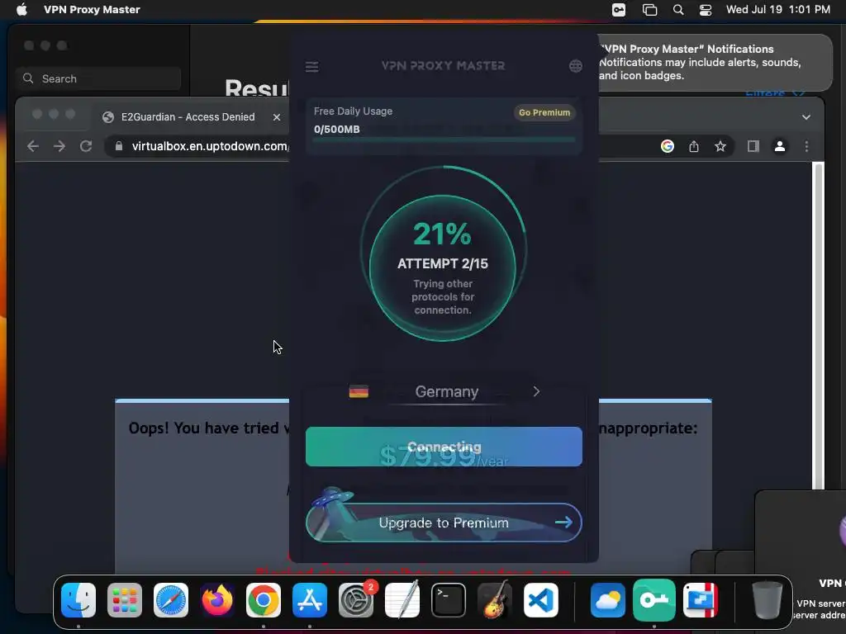Click the Google icon in Chrome toolbar
The image size is (846, 634).
tap(668, 146)
